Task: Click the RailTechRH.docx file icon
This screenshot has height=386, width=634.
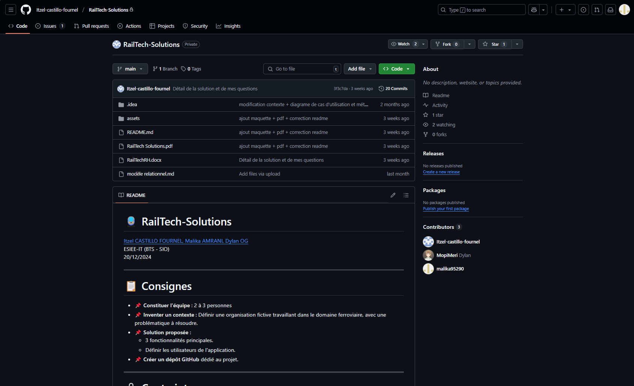Action: click(x=121, y=160)
